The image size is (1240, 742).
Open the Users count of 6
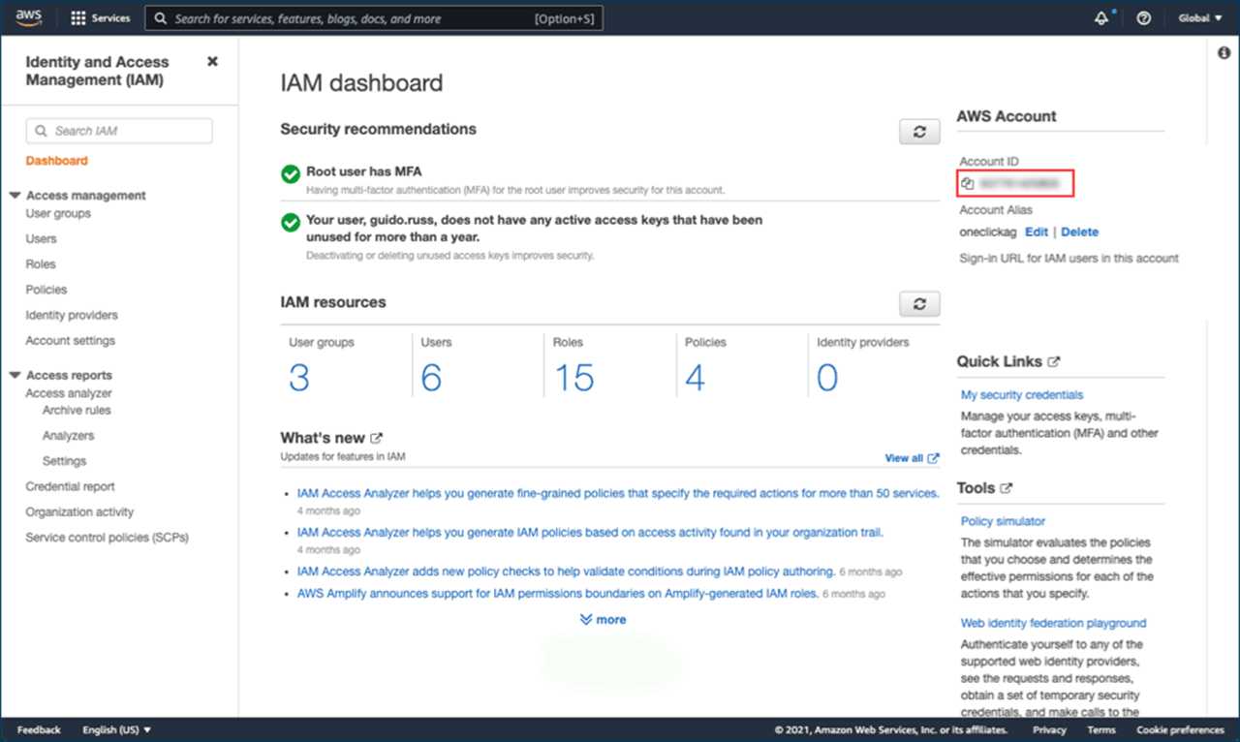click(431, 378)
